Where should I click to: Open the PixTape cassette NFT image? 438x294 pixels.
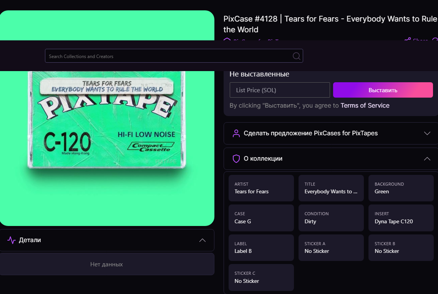click(107, 118)
